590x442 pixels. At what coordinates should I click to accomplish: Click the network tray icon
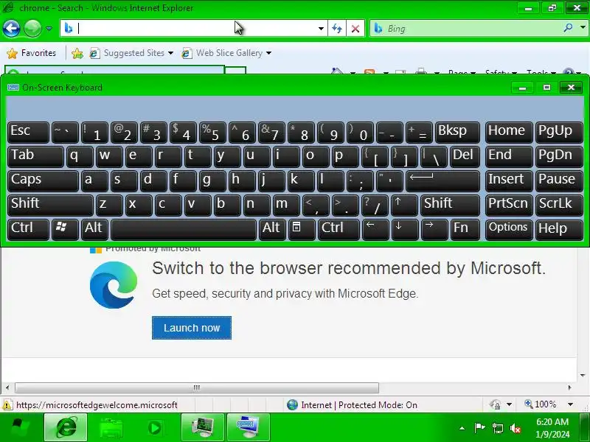[497, 428]
